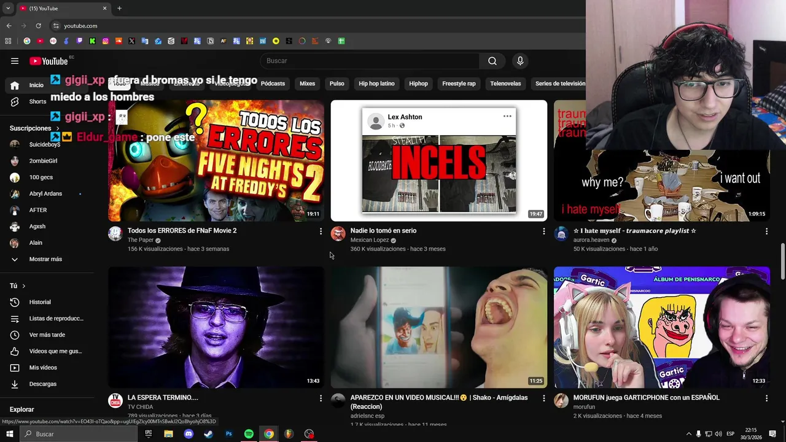The image size is (786, 442).
Task: Expand the Tú section chevron
Action: [24, 286]
